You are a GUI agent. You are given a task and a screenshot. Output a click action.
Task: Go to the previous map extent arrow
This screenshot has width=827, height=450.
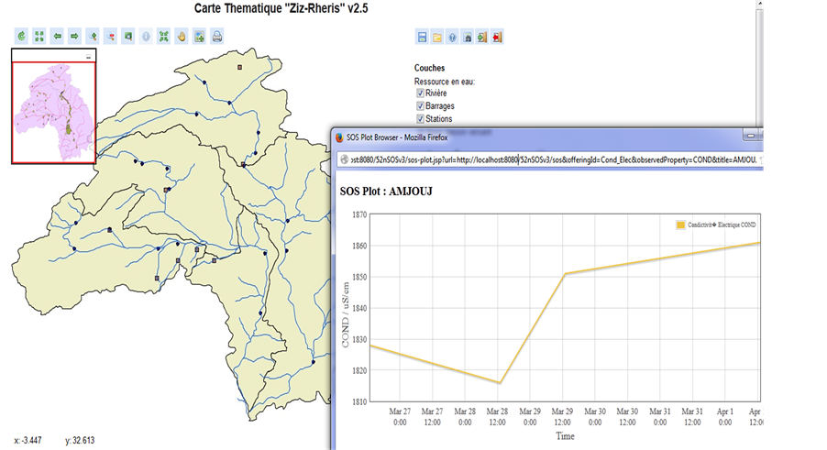[57, 38]
